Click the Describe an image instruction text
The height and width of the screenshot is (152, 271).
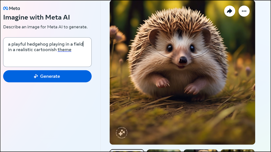tap(45, 27)
